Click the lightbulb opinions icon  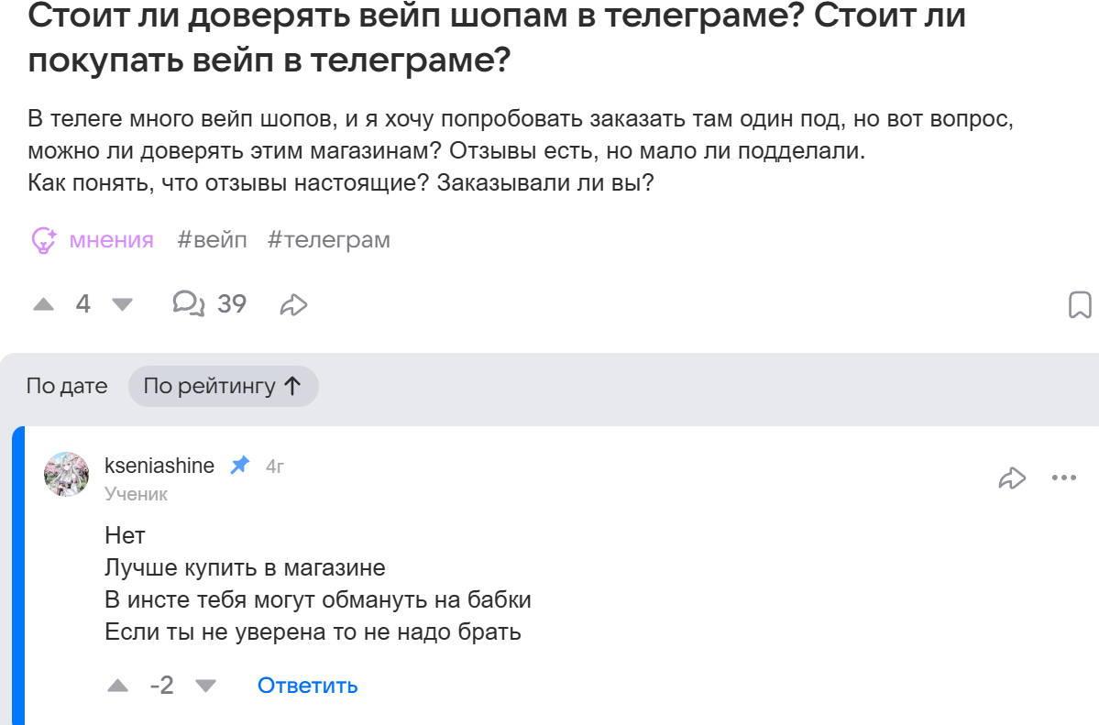pos(45,240)
